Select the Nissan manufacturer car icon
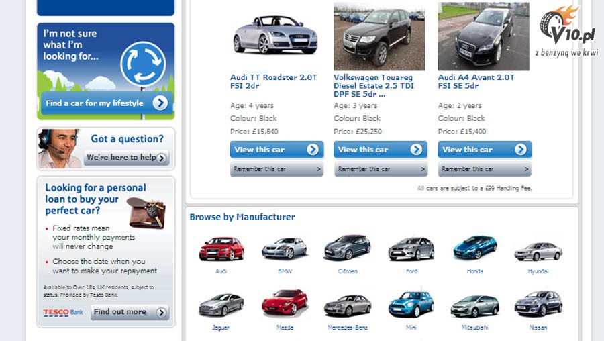604x341 pixels. point(538,303)
